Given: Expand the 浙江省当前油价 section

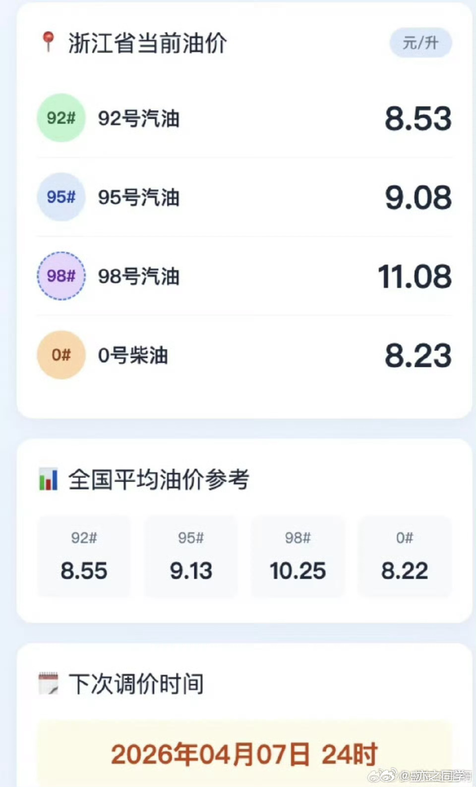Looking at the screenshot, I should pyautogui.click(x=147, y=42).
